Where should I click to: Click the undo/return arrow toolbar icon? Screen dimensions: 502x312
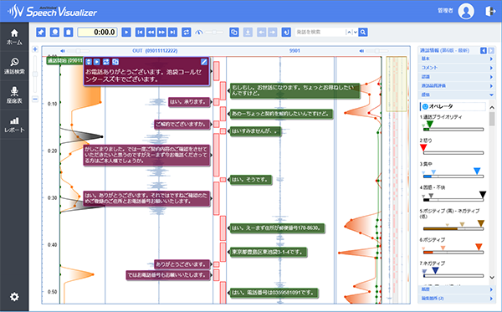click(x=286, y=32)
